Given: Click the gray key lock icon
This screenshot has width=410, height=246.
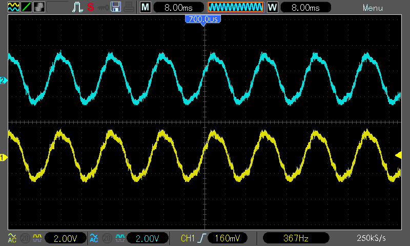Looking at the screenshot, I should tap(103, 8).
